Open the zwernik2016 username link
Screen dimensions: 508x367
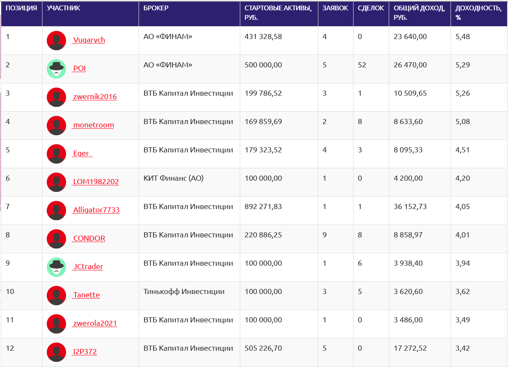[x=95, y=97]
